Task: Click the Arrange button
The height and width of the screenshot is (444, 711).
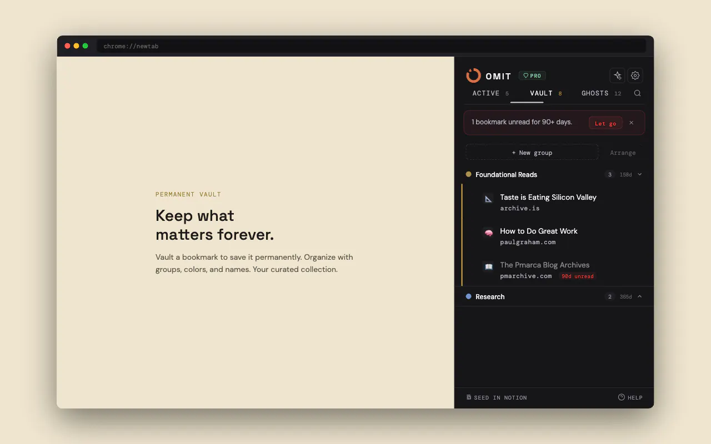Action: click(x=623, y=153)
